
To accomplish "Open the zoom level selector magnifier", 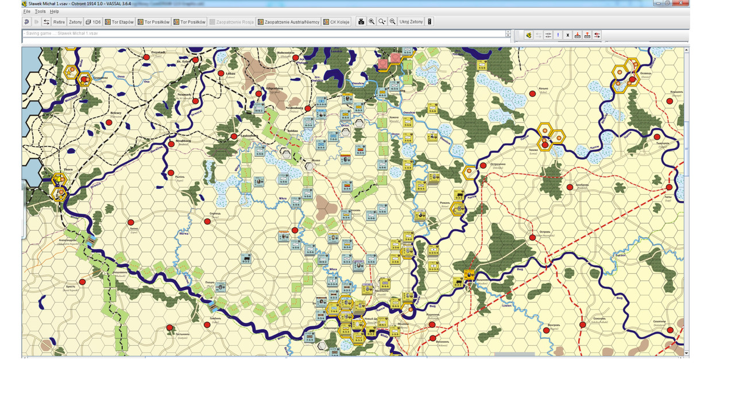I will point(382,22).
